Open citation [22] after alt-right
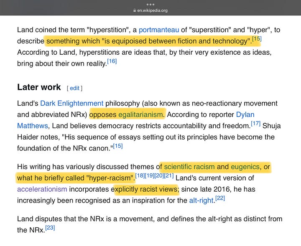This screenshot has height=246, width=301. (220, 198)
